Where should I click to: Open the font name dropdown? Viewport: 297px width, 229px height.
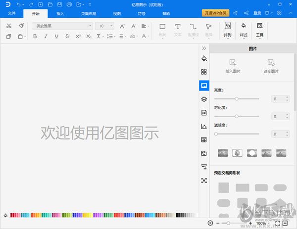pyautogui.click(x=63, y=26)
